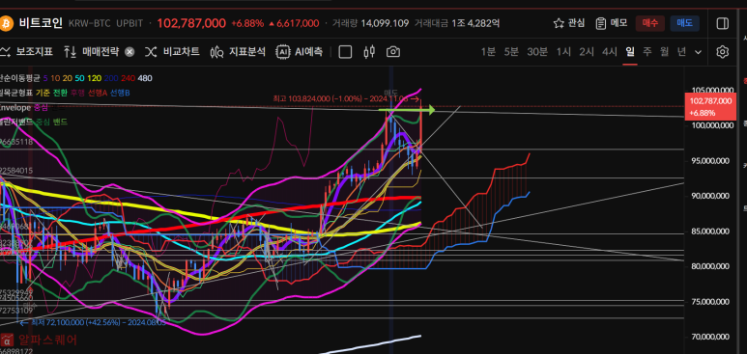Capture chart with the camera icon
The width and height of the screenshot is (747, 354).
point(393,52)
